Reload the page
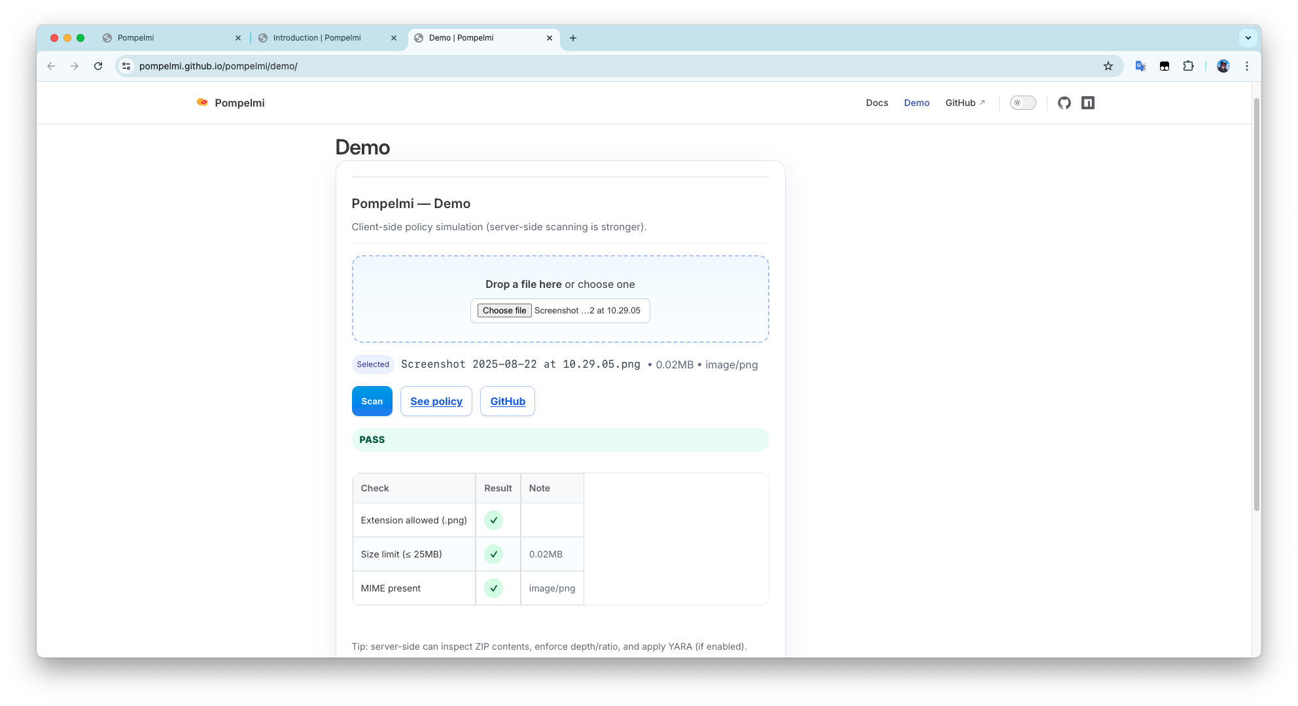 pyautogui.click(x=98, y=66)
